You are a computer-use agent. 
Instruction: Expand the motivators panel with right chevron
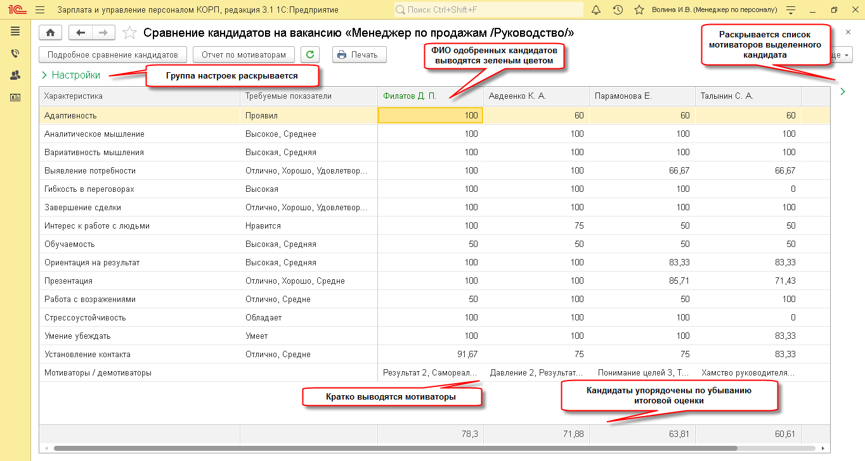(x=843, y=92)
